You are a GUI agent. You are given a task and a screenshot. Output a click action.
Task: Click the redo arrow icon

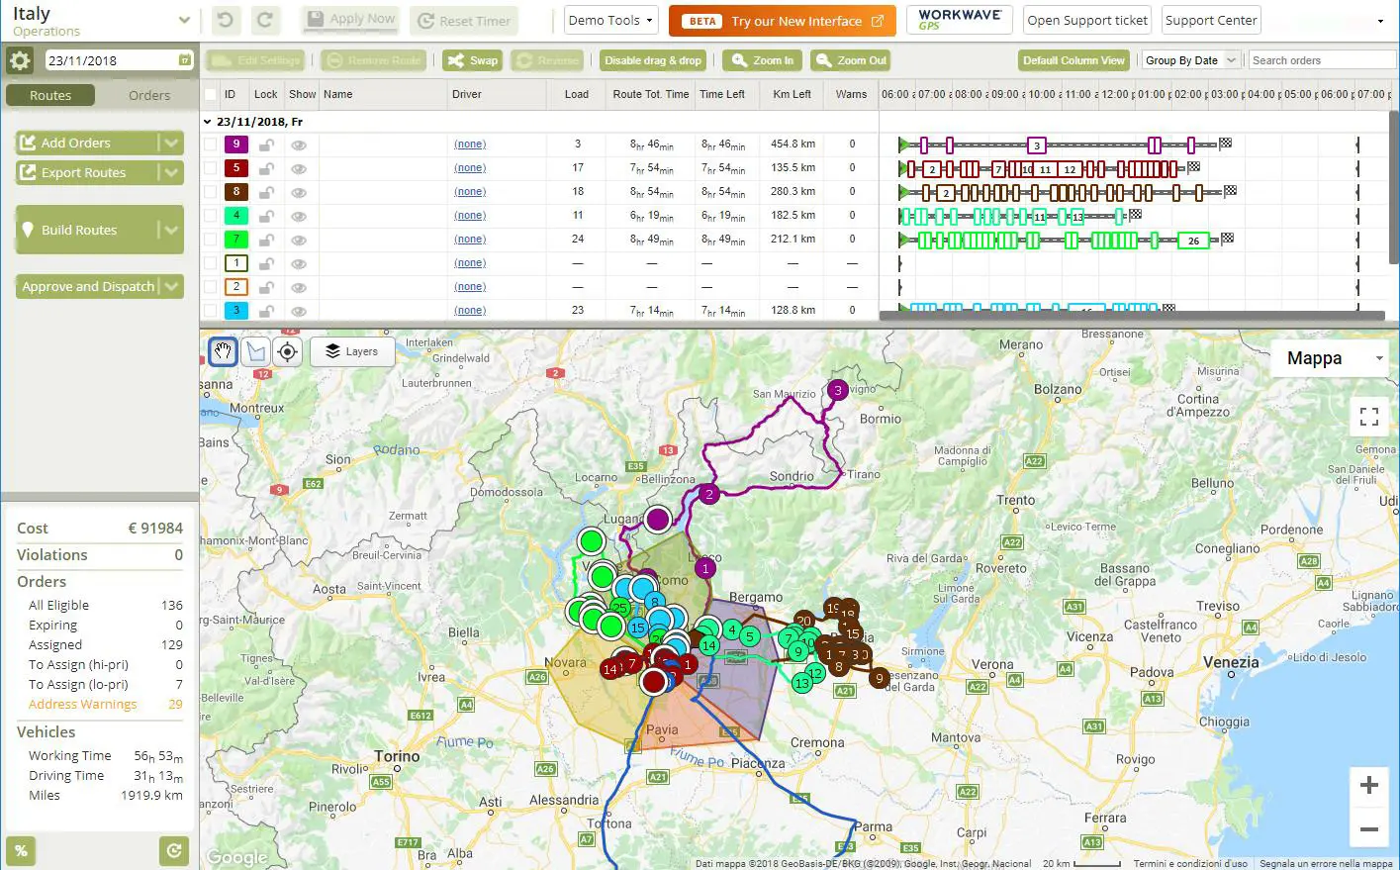(264, 20)
